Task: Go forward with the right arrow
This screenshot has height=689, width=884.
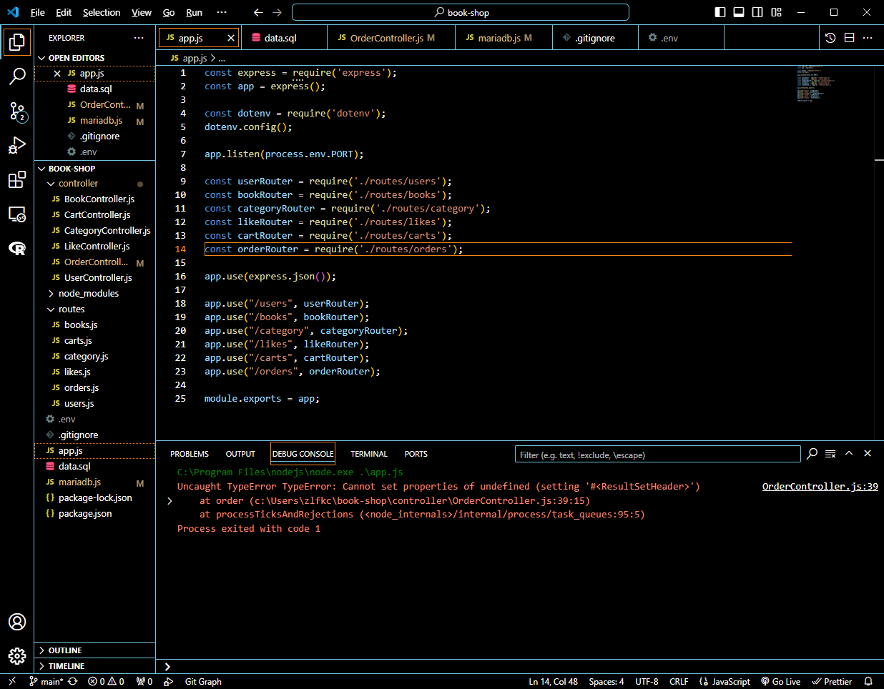Action: tap(278, 12)
